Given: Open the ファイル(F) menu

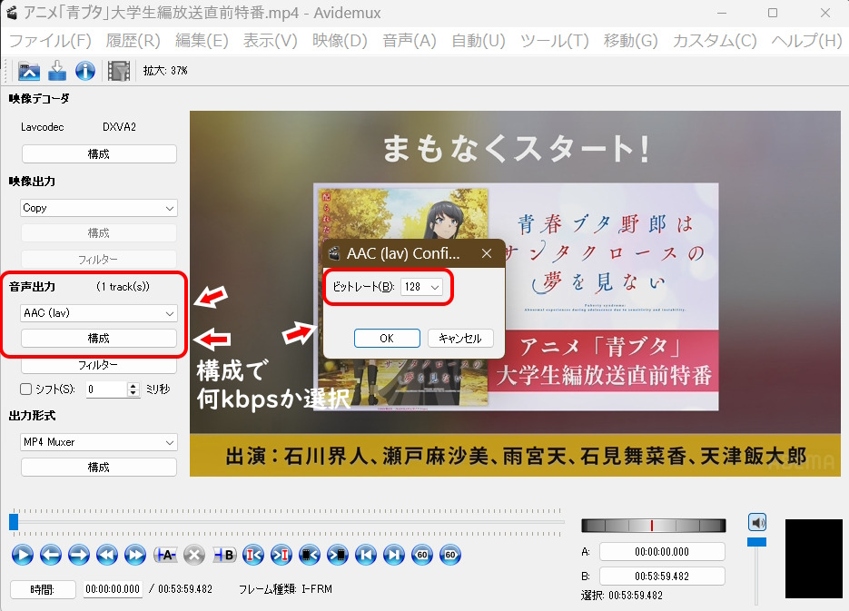Looking at the screenshot, I should point(50,41).
